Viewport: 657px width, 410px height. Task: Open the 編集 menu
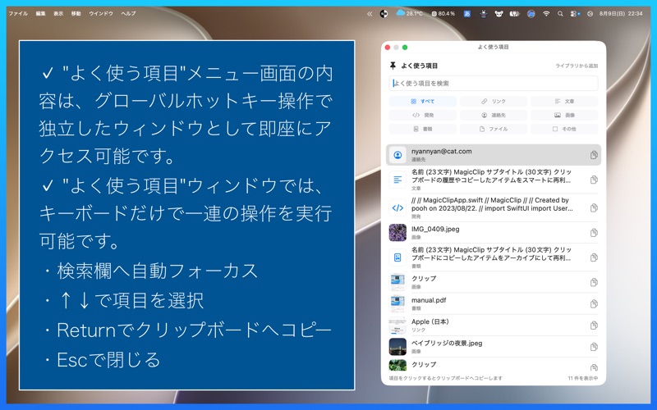[40, 13]
